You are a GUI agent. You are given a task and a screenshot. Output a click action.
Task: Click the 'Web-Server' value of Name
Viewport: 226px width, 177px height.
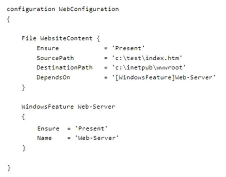click(x=97, y=138)
